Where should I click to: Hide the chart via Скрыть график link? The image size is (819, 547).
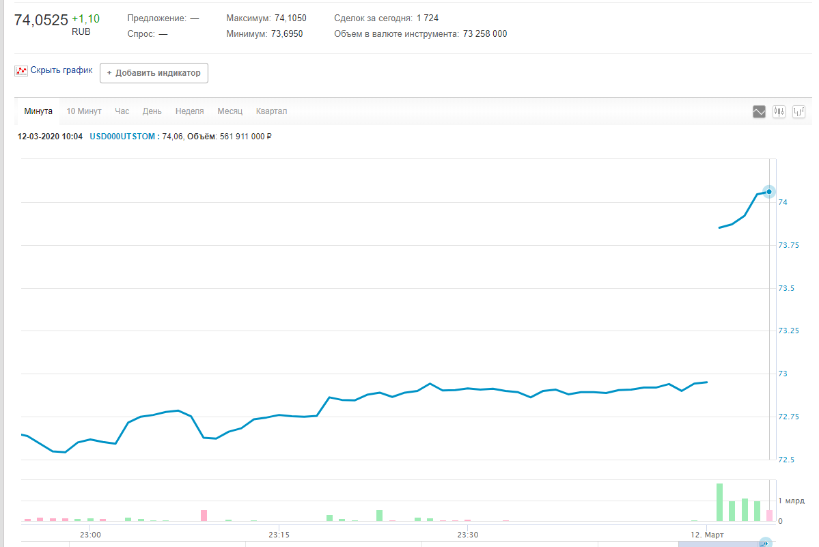click(61, 70)
